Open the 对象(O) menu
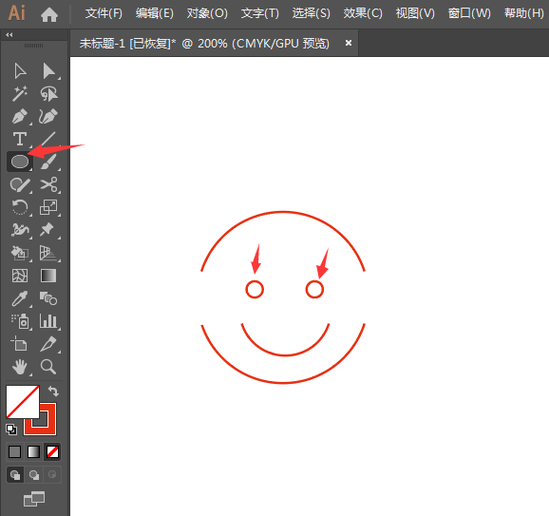The image size is (549, 516). [x=207, y=13]
